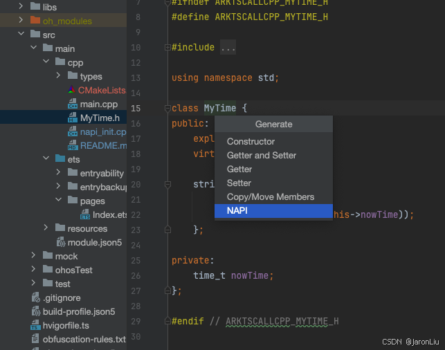Screen dimensions: 445x350
Task: Click the .gitignore file icon
Action: click(36, 297)
